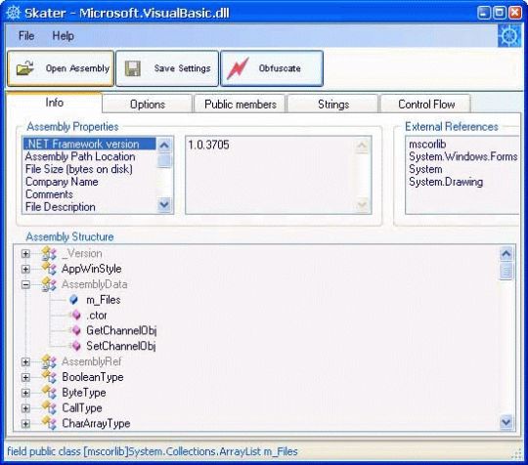Select mscorlib in External References
The image size is (528, 465).
point(427,144)
